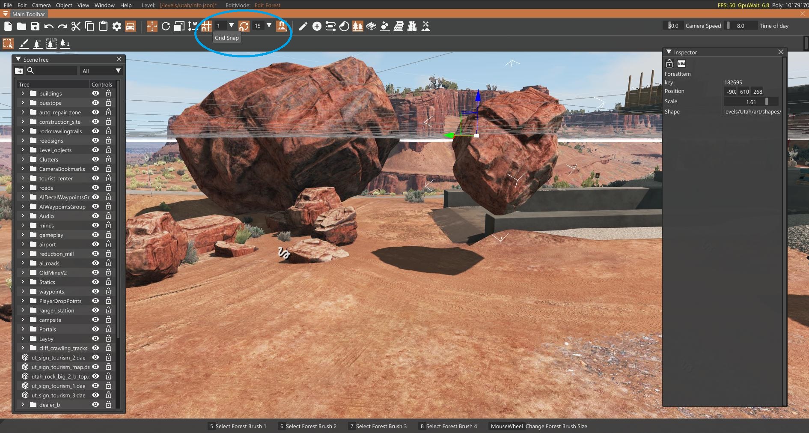This screenshot has height=433, width=809.
Task: Open the Forest Editor tree icon
Action: coord(357,26)
